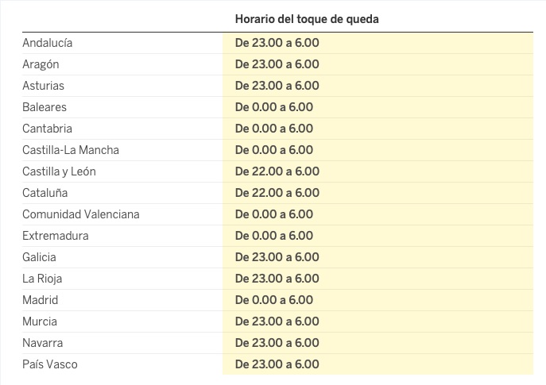The width and height of the screenshot is (546, 385).
Task: Click the Extremadura row label
Action: (56, 236)
